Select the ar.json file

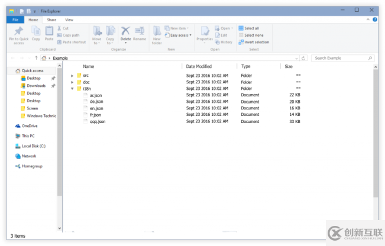tap(93, 95)
